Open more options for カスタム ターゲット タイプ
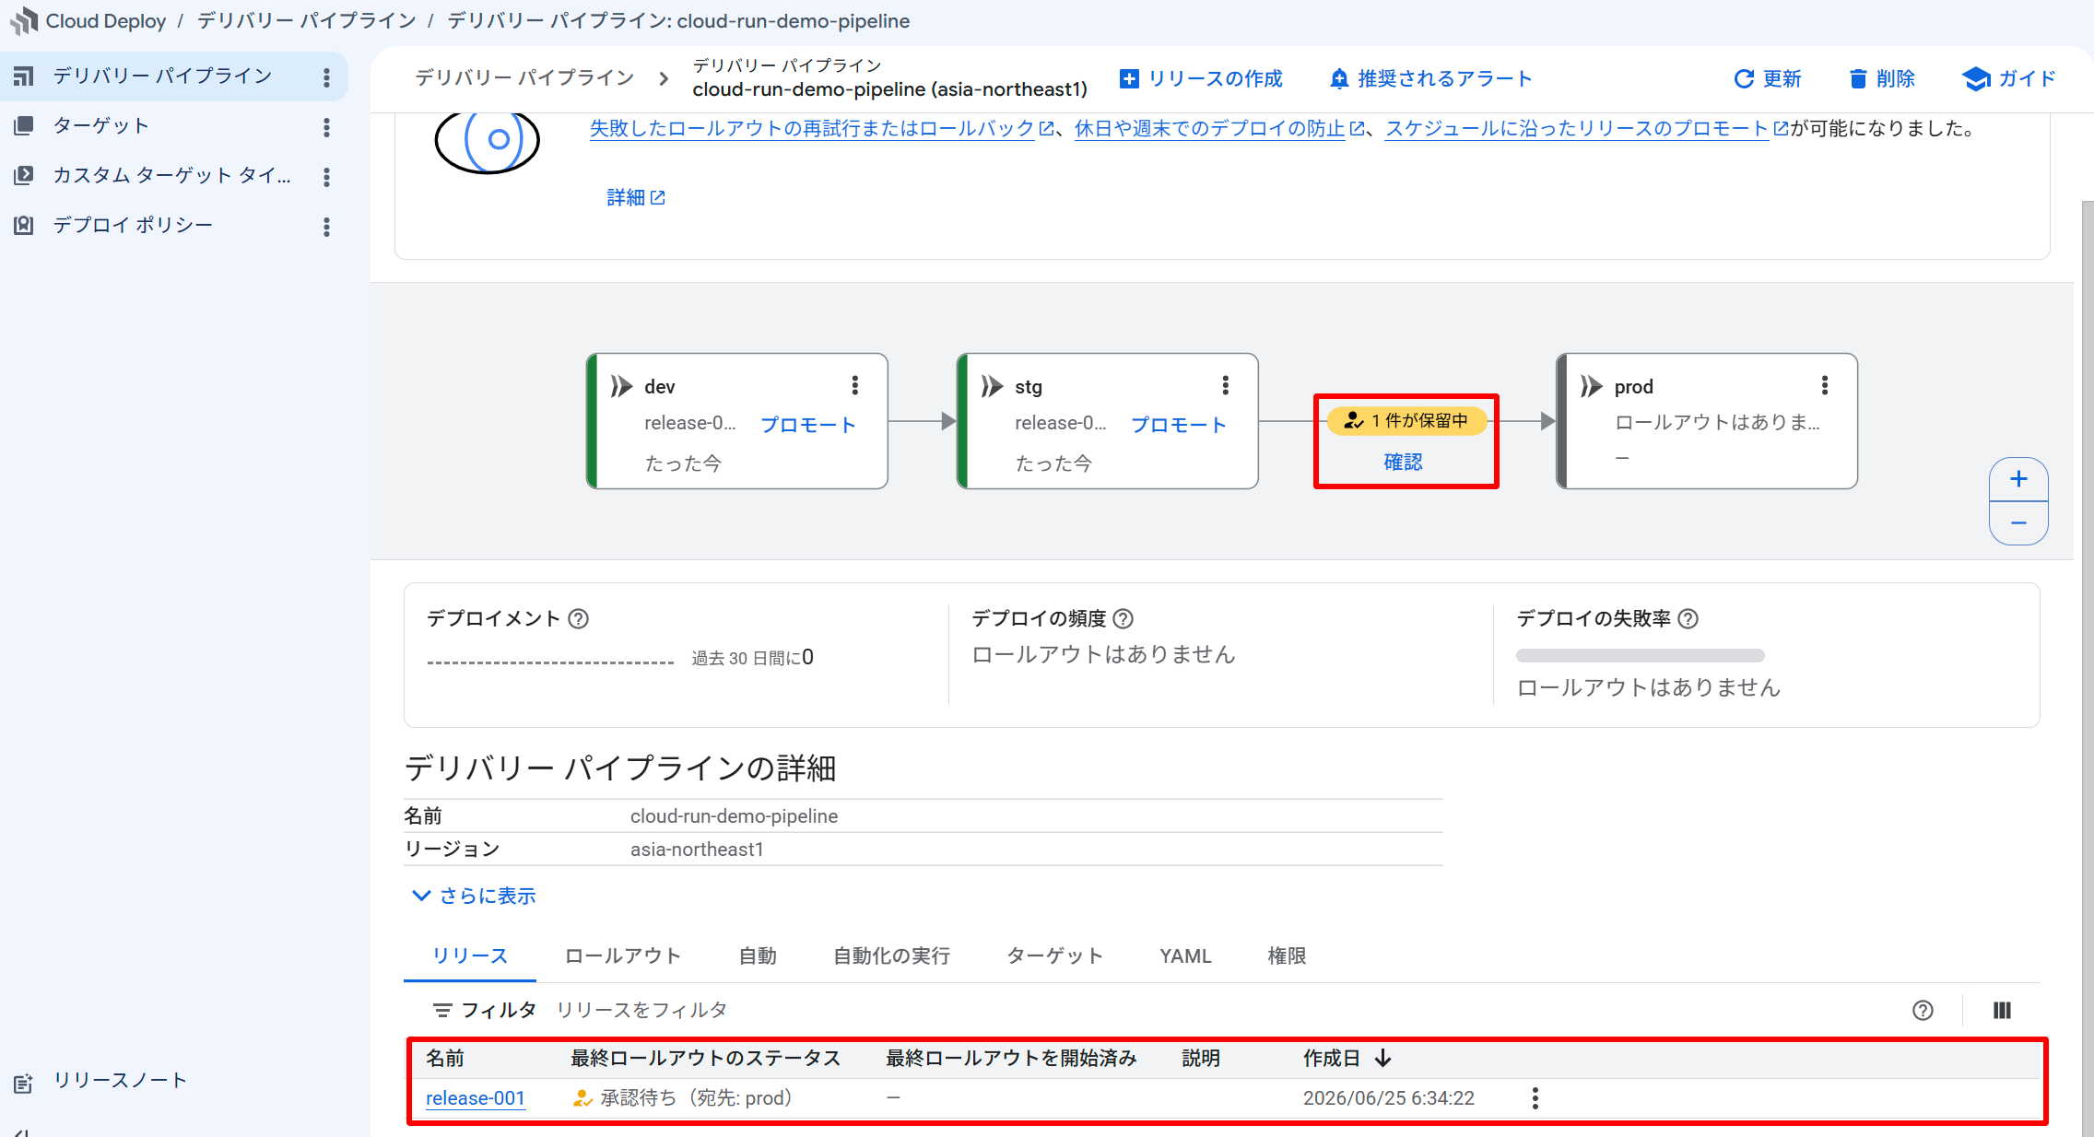 (326, 177)
